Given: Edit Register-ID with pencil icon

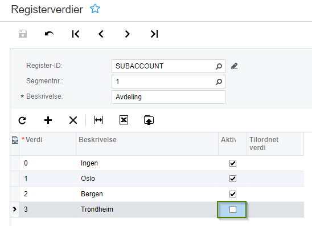Looking at the screenshot, I should (234, 66).
